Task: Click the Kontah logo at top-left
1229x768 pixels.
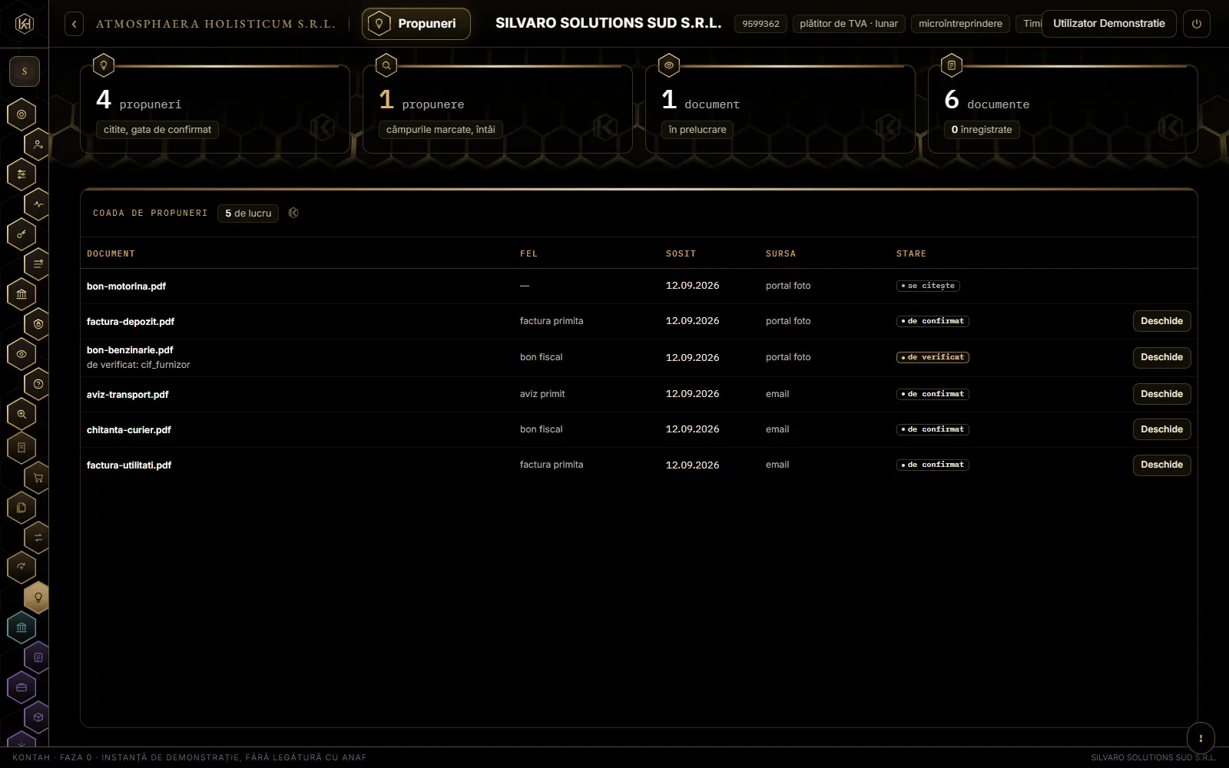Action: pyautogui.click(x=25, y=24)
